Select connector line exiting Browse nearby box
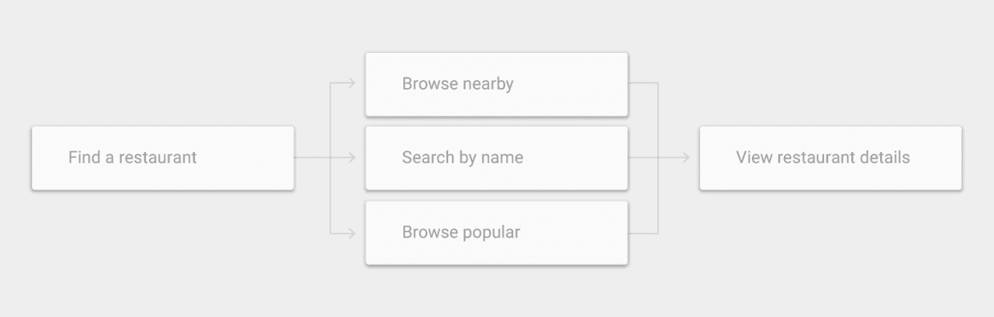The image size is (994, 317). coord(643,82)
